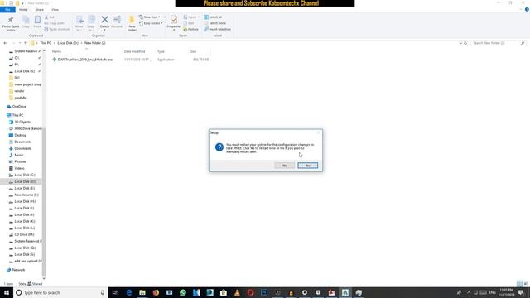Open Task View on the taskbar
Viewport: 530px width, 298px height.
coord(115,292)
